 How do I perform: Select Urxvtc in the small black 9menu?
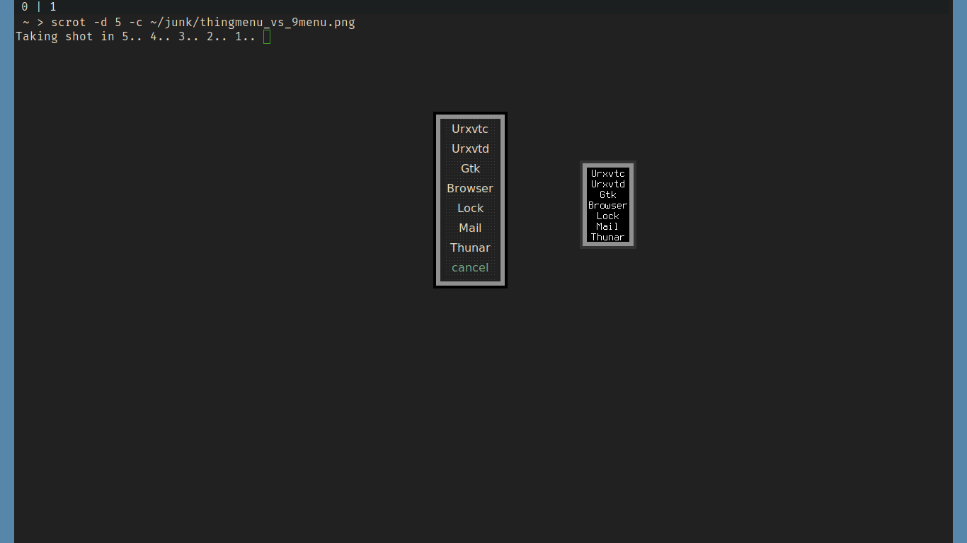pyautogui.click(x=608, y=173)
